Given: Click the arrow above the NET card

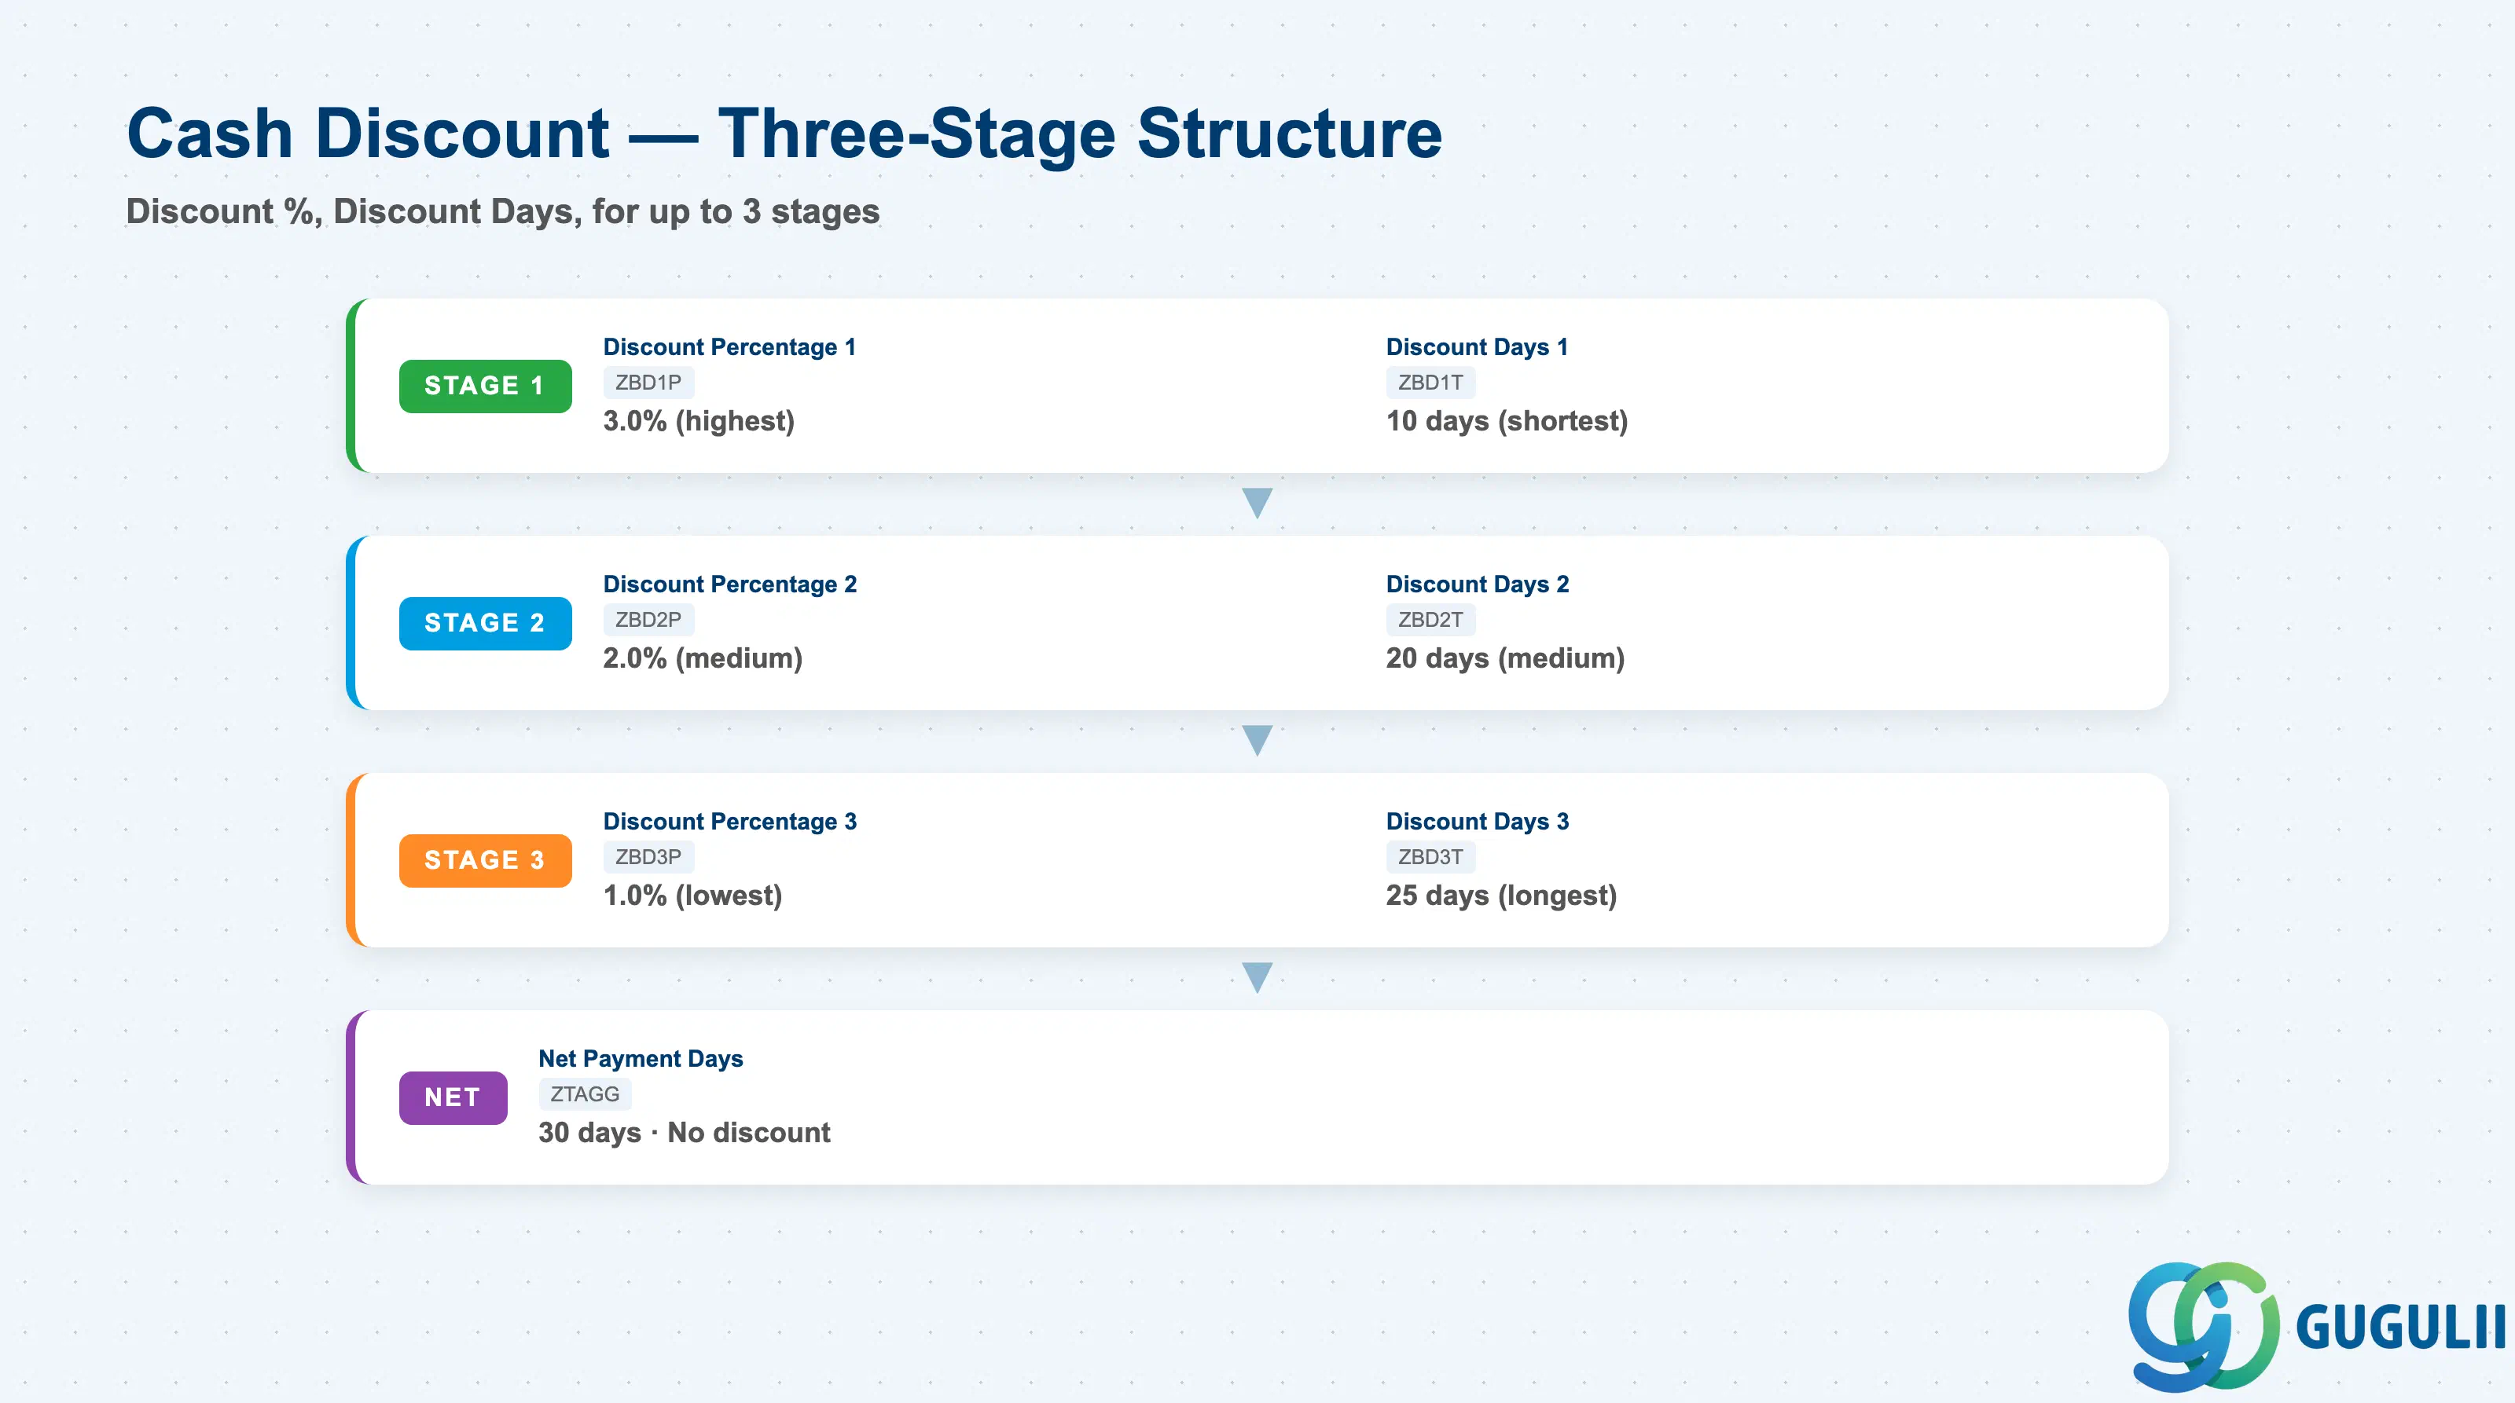Looking at the screenshot, I should [1257, 977].
